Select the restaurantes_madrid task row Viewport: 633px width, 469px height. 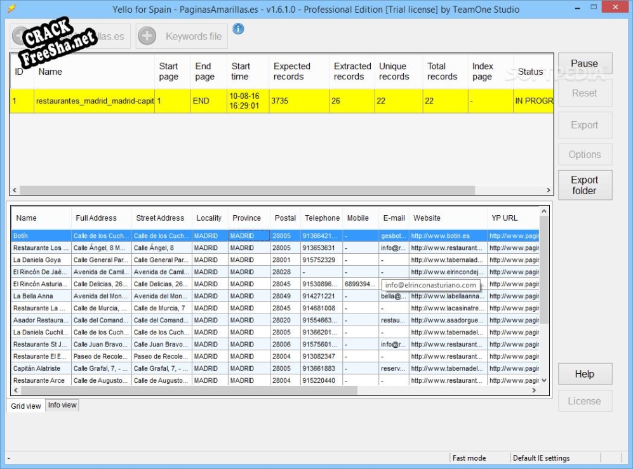[x=95, y=101]
